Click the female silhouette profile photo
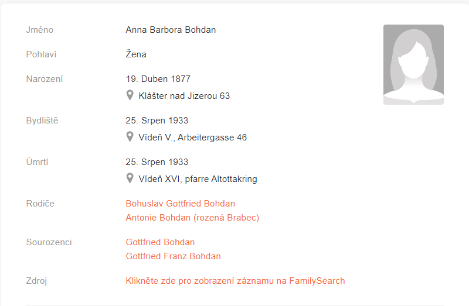Screen dimensions: 469x306 tap(413, 64)
